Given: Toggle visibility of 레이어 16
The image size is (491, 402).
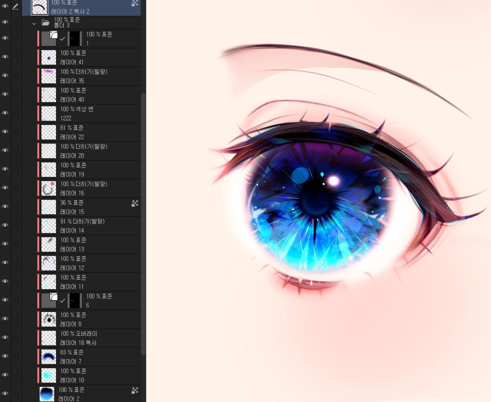Looking at the screenshot, I should click(x=5, y=188).
